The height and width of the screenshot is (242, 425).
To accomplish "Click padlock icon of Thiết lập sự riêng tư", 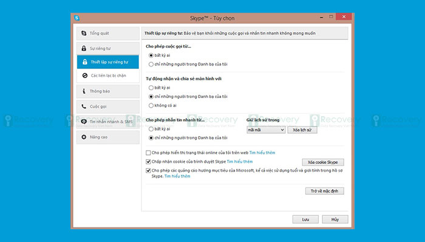I will [x=85, y=62].
